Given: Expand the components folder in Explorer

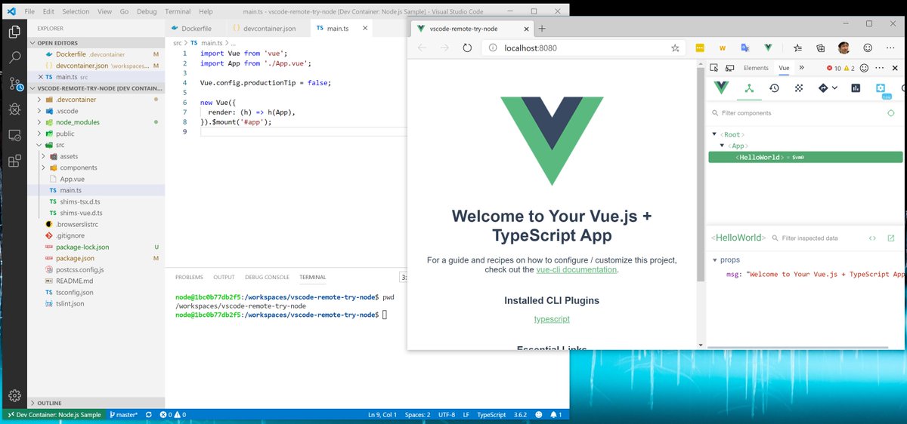Looking at the screenshot, I should click(44, 167).
